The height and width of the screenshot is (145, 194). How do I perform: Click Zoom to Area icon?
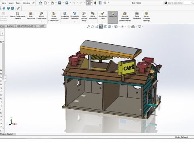coord(93,27)
